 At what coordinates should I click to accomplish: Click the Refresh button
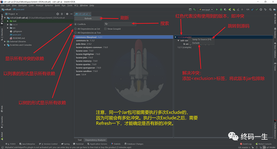click(x=88, y=18)
